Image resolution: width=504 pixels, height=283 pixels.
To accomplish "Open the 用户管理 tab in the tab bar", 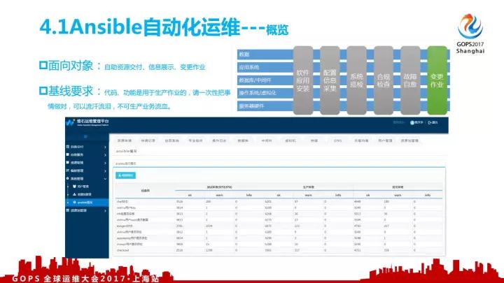I will coord(385,140).
